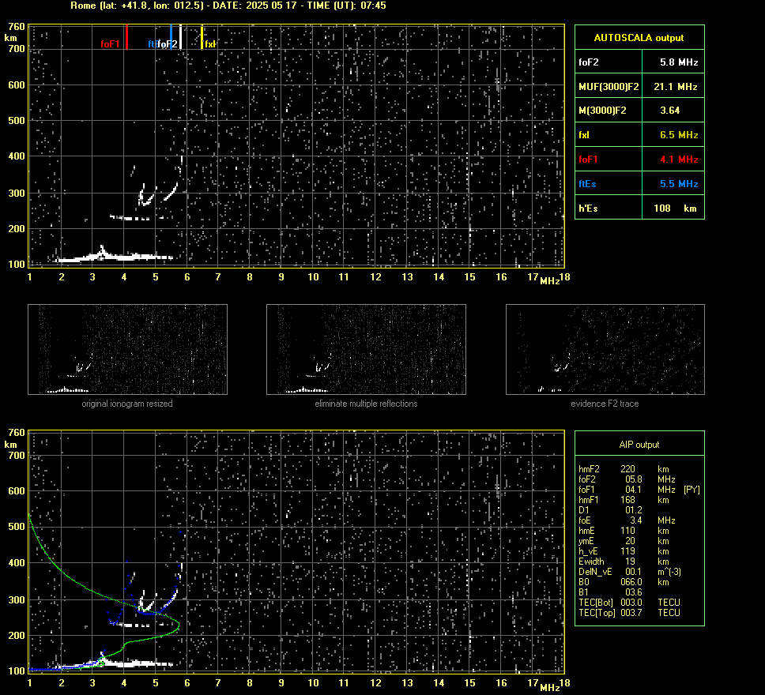Open the evidence F2 trace thumbnail
The width and height of the screenshot is (765, 695).
click(605, 349)
